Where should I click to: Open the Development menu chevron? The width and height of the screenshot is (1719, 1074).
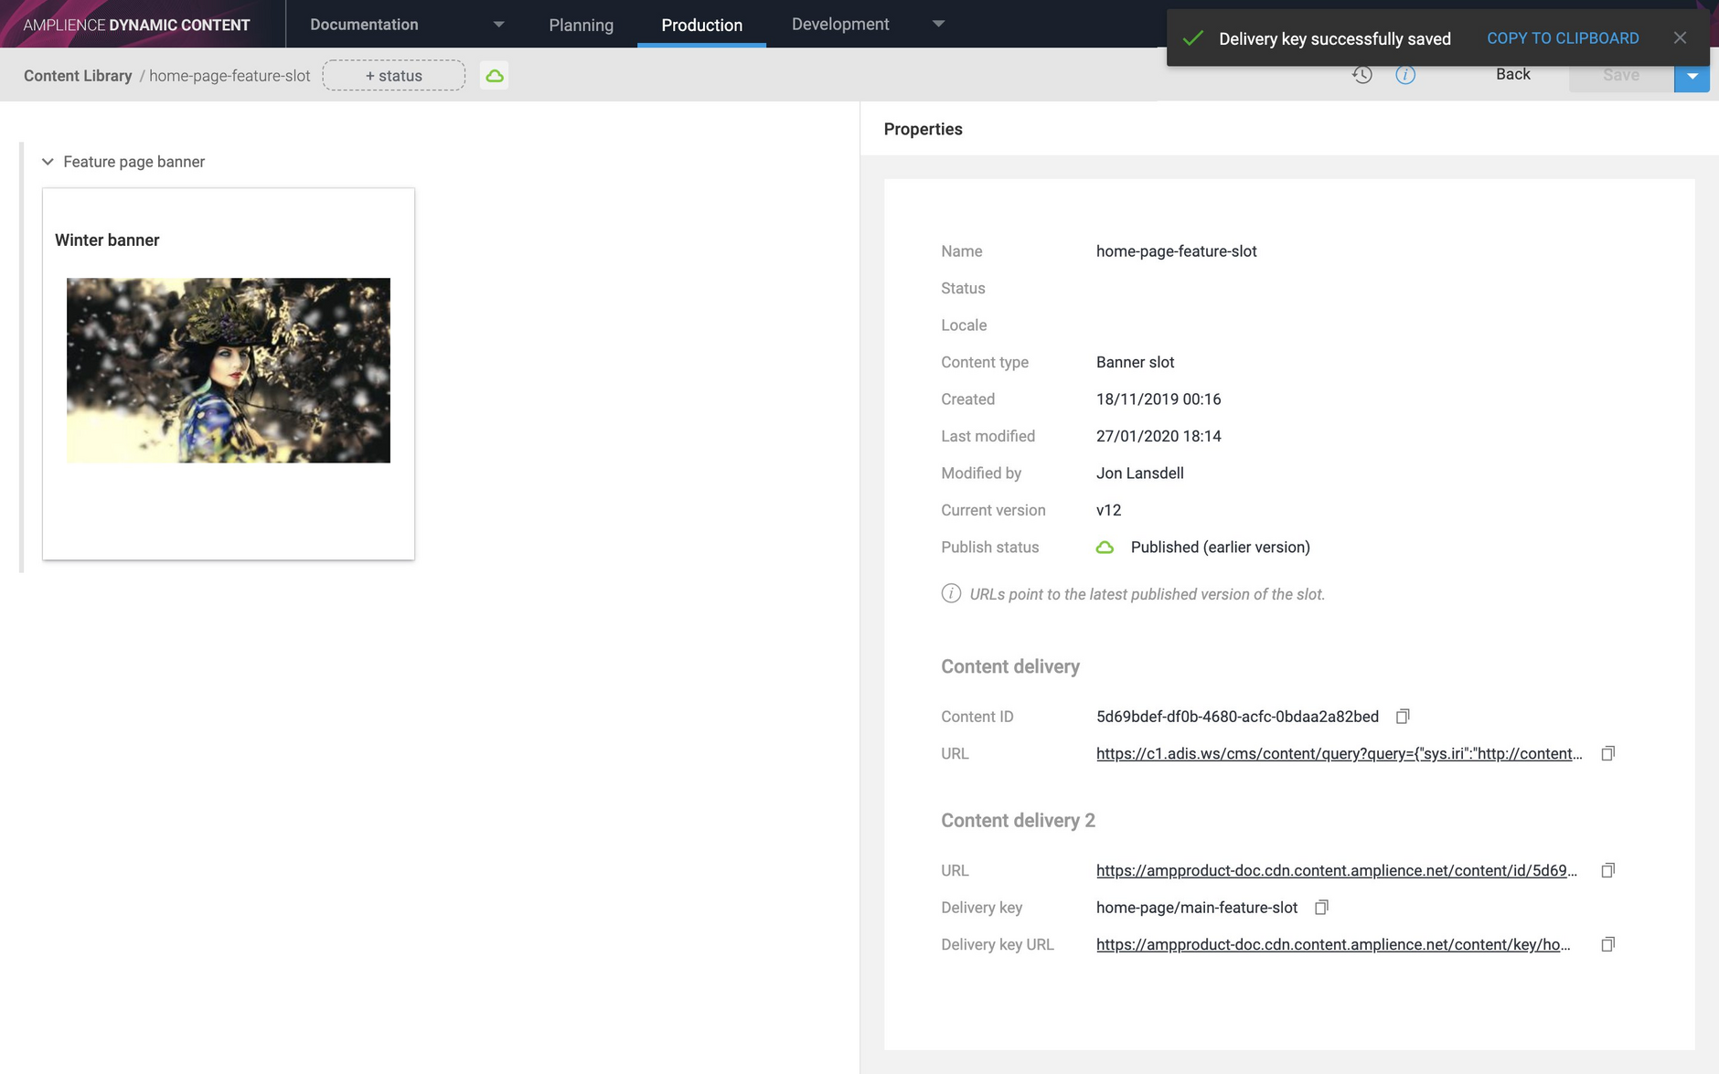(939, 24)
